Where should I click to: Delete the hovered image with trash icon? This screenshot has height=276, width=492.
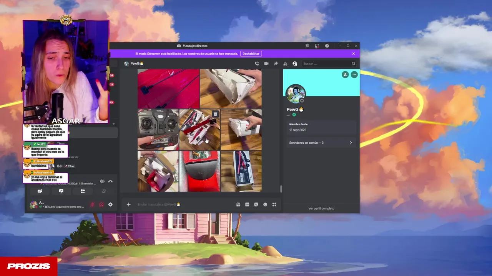tap(215, 114)
